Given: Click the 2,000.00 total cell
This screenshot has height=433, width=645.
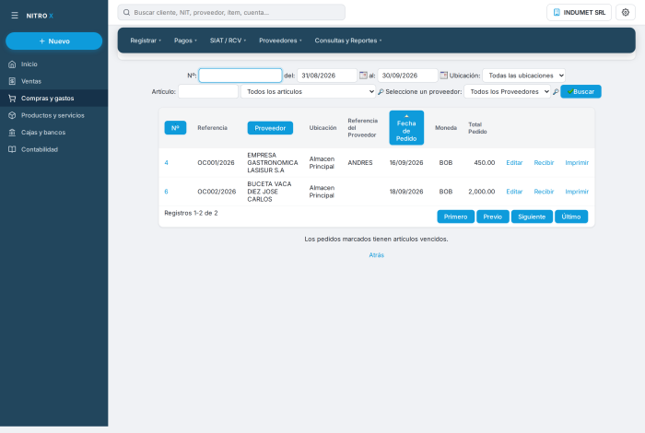Looking at the screenshot, I should click(x=481, y=192).
